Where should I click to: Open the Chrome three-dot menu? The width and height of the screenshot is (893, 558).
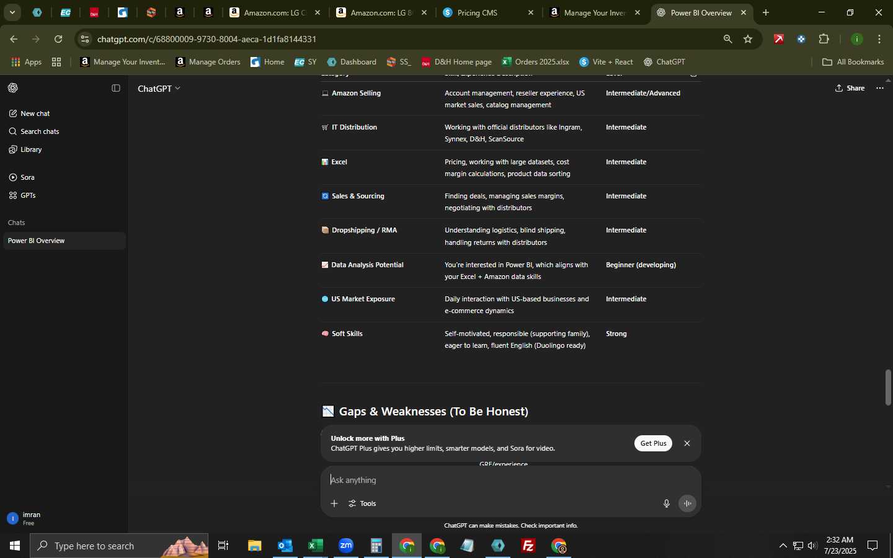click(x=880, y=39)
